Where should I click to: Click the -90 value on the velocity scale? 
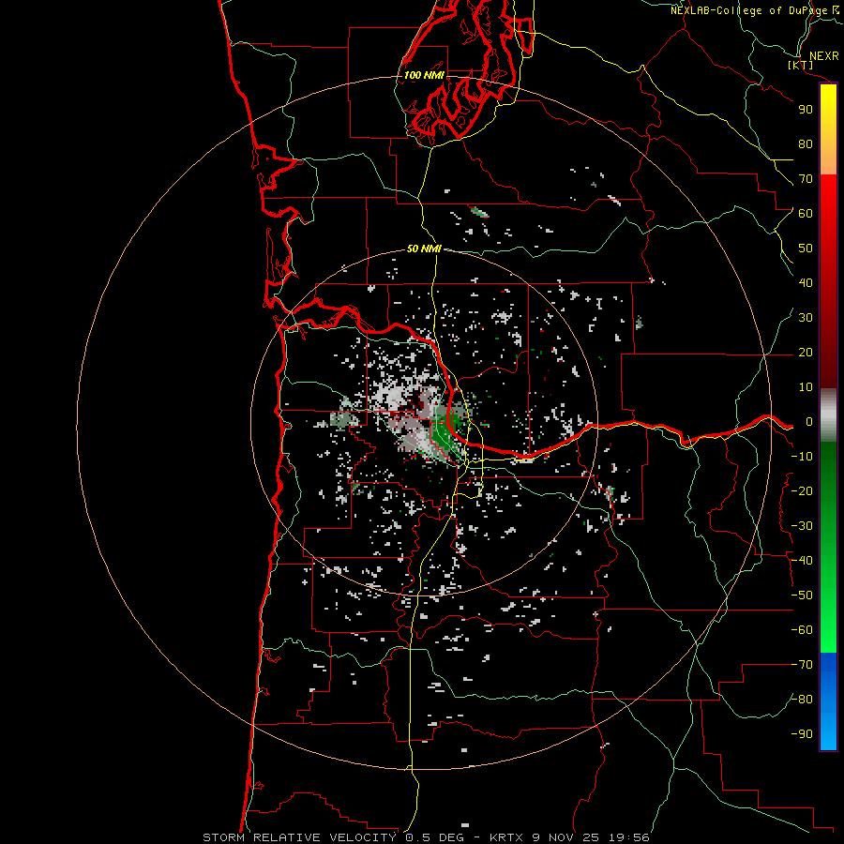point(802,734)
